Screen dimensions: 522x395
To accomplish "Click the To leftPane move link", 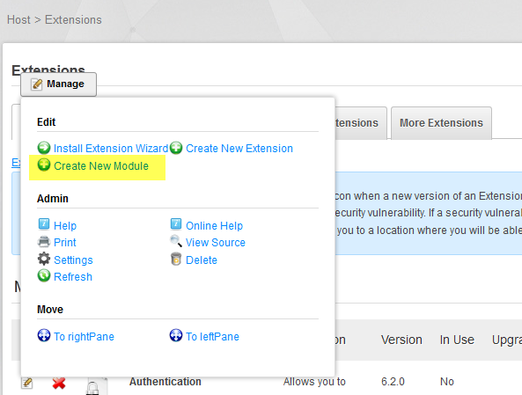I will (x=212, y=336).
